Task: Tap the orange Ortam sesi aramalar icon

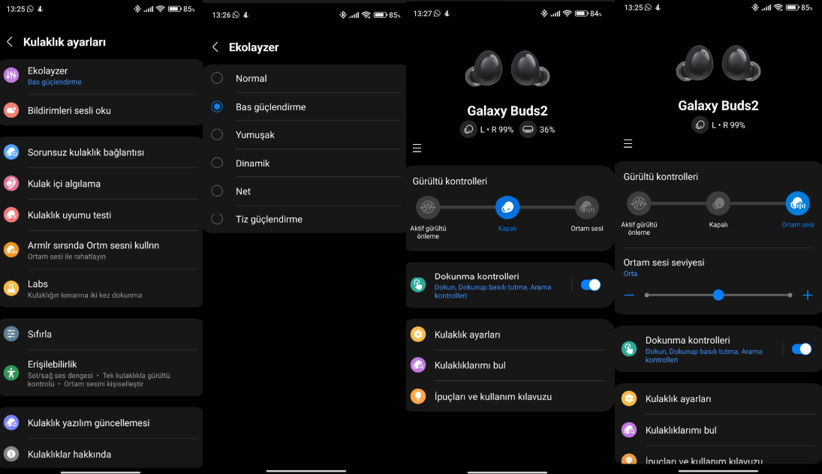Action: (x=11, y=250)
